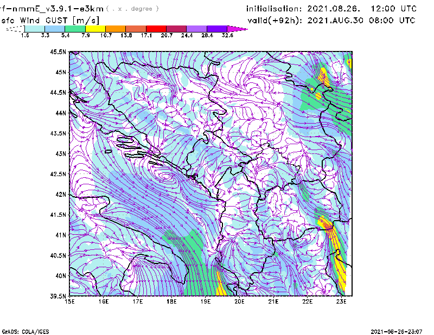Click the initialisation date 2021.08.26.
The image size is (434, 335).
334,9
